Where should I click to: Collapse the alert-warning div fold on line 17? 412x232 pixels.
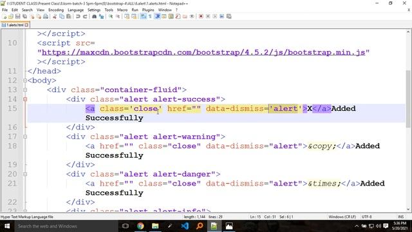tap(25, 137)
